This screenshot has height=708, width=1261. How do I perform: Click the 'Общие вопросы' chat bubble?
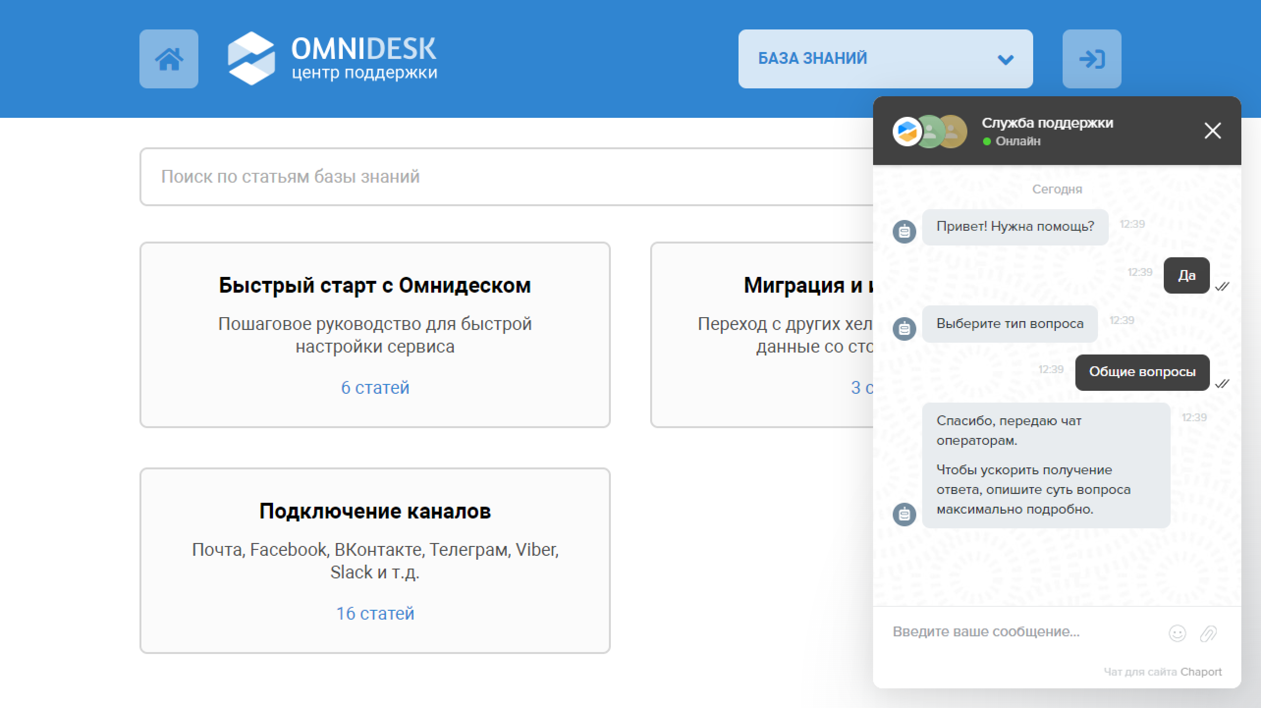point(1142,372)
